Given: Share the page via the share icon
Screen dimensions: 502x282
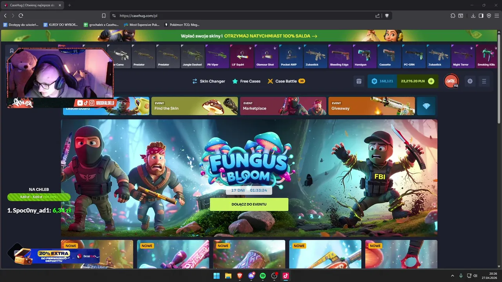Looking at the screenshot, I should click(377, 16).
